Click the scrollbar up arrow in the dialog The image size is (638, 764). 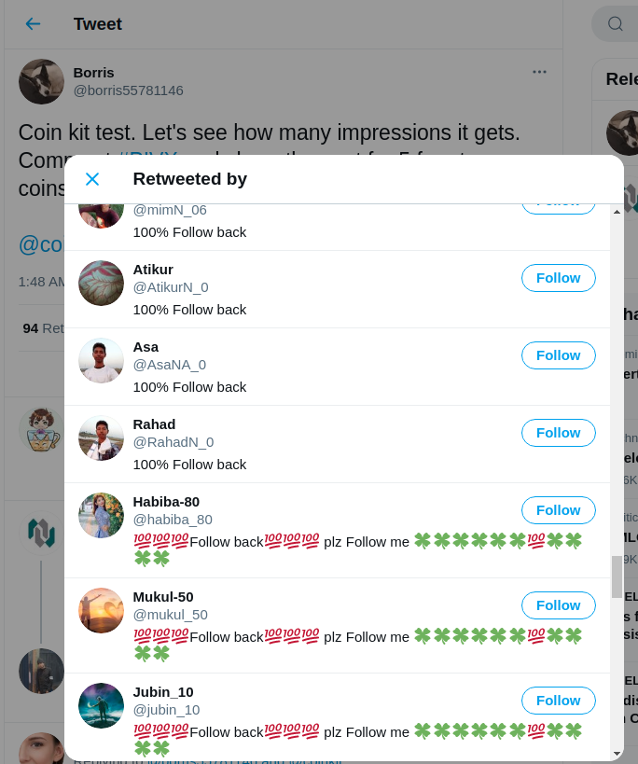(617, 212)
